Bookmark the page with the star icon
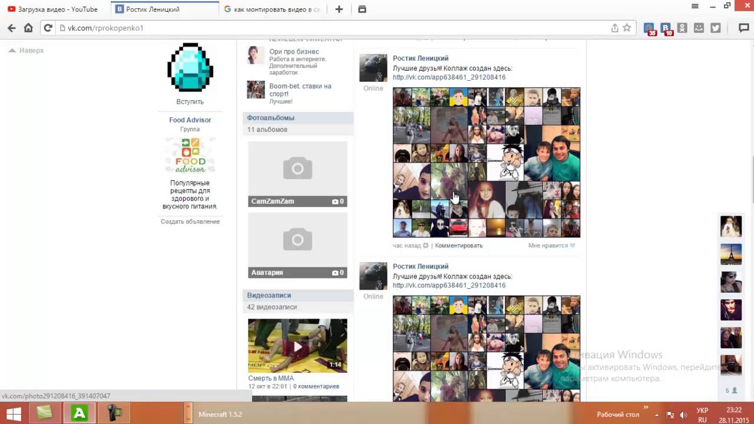 pos(627,28)
